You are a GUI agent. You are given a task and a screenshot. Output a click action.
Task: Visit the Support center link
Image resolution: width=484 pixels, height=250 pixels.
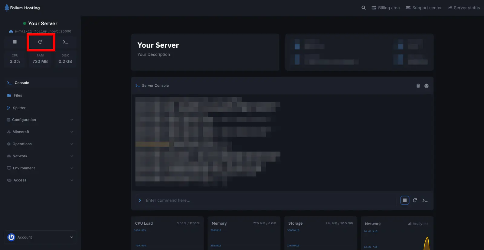(423, 8)
